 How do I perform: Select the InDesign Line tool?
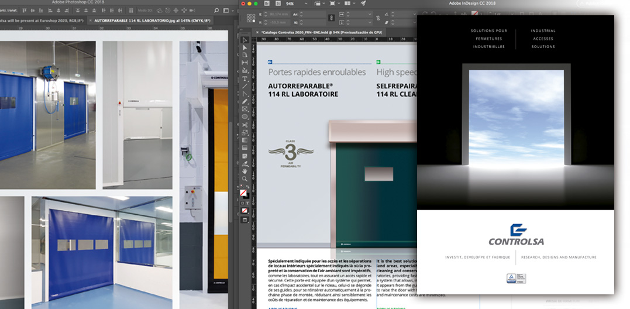tap(245, 86)
